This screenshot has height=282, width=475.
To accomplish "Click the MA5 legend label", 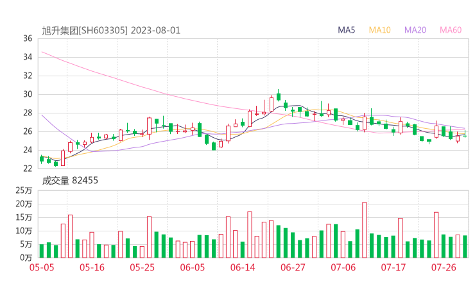I will [x=346, y=30].
